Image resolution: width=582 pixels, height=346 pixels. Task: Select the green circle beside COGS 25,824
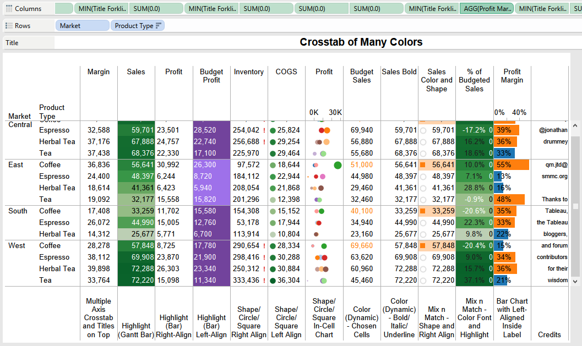coord(273,130)
